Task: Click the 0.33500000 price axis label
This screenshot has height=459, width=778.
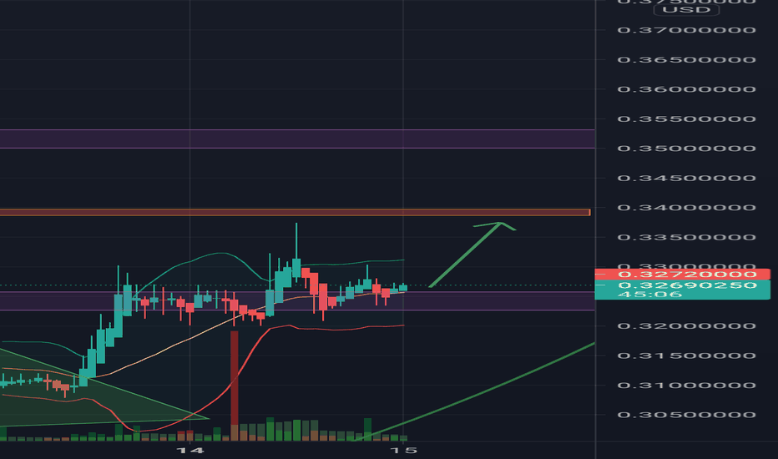Action: click(687, 237)
